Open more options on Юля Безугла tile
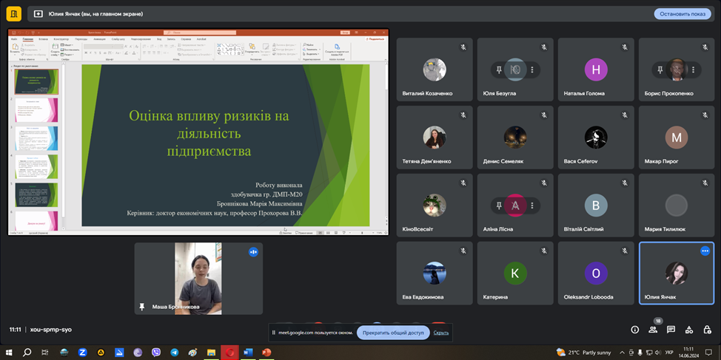Viewport: 721px width, 360px height. [x=532, y=69]
